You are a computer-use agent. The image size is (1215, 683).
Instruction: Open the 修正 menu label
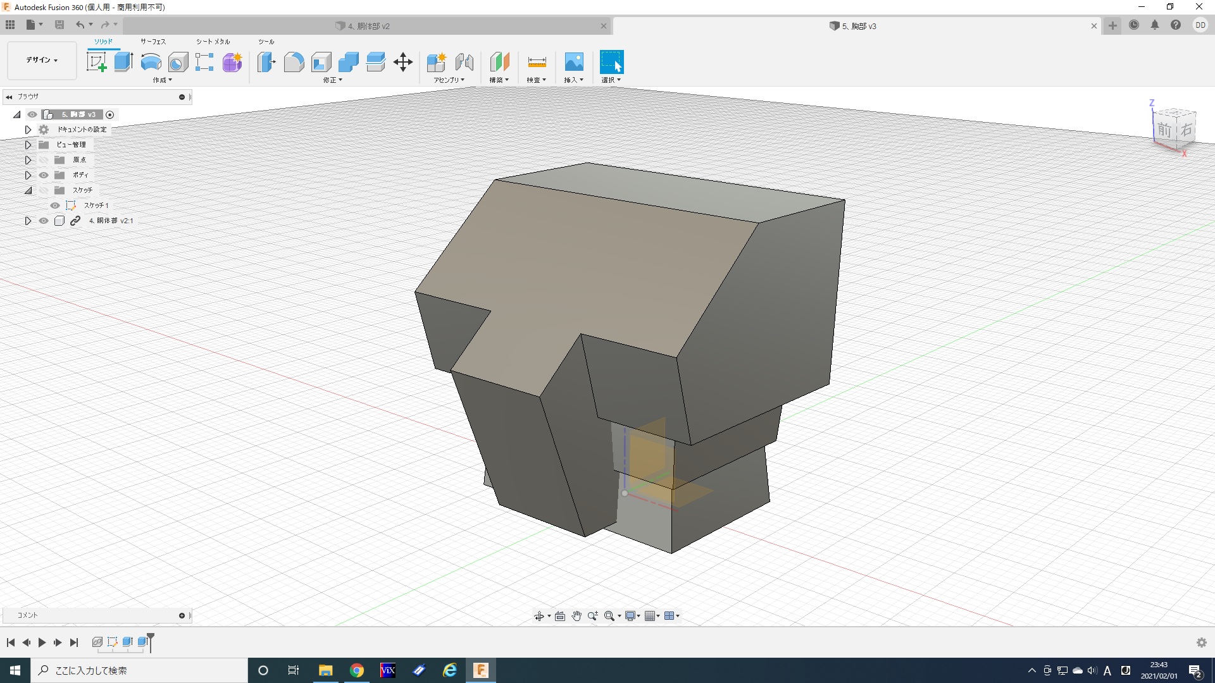tap(332, 80)
